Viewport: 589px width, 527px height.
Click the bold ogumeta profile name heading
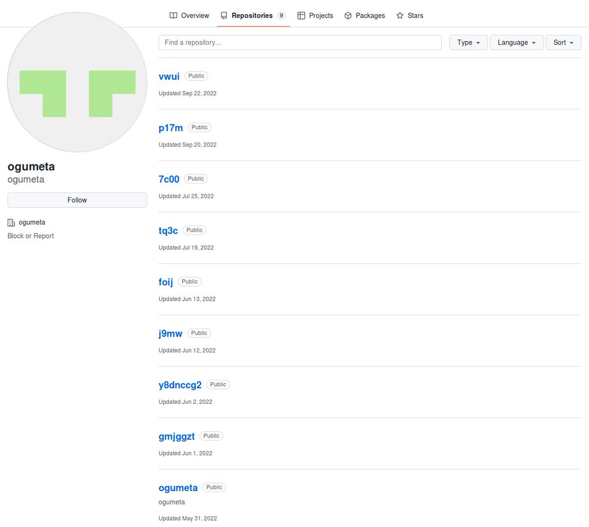[31, 167]
